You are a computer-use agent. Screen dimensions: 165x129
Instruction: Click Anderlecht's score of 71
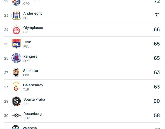[x=157, y=15]
